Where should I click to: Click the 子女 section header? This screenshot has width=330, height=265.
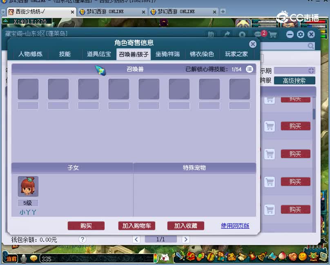(x=73, y=168)
